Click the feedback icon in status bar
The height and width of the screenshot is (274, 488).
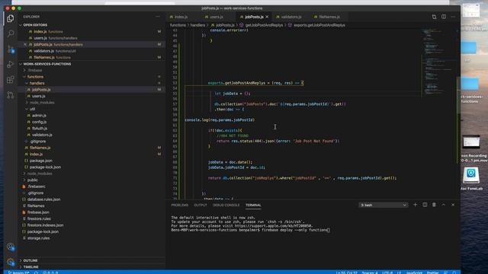click(445, 272)
